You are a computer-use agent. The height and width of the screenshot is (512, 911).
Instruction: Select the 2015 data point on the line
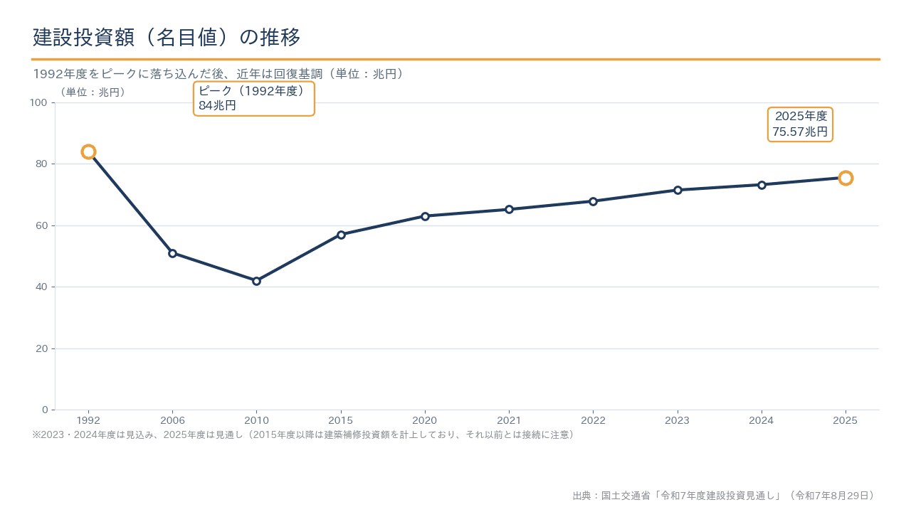[x=341, y=235]
